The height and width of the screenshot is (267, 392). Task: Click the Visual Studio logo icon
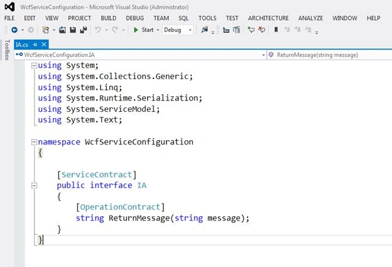(9, 7)
